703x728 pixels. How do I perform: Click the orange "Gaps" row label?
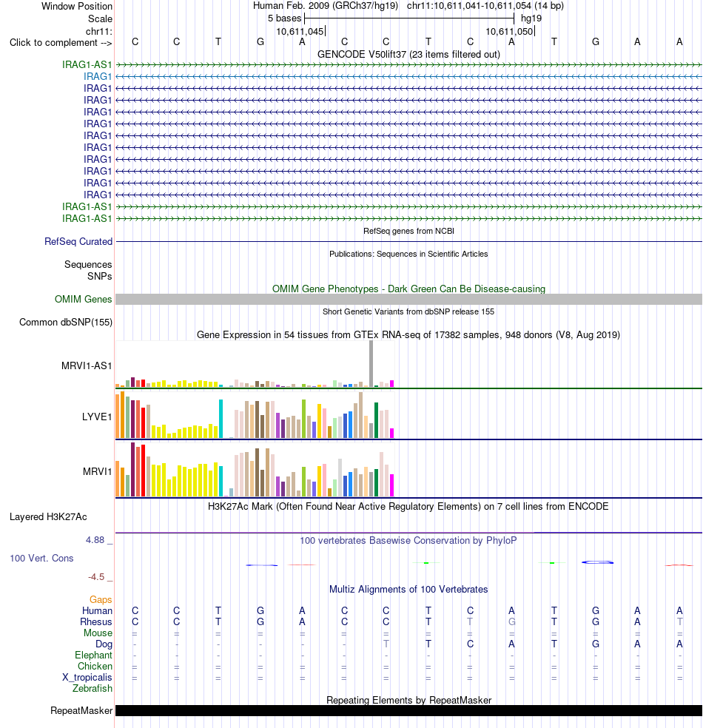tap(101, 600)
